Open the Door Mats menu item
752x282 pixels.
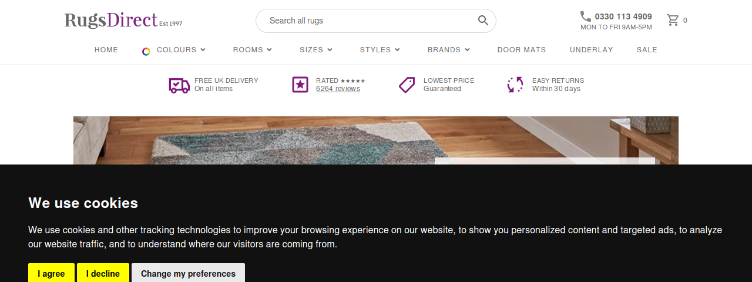coord(522,50)
